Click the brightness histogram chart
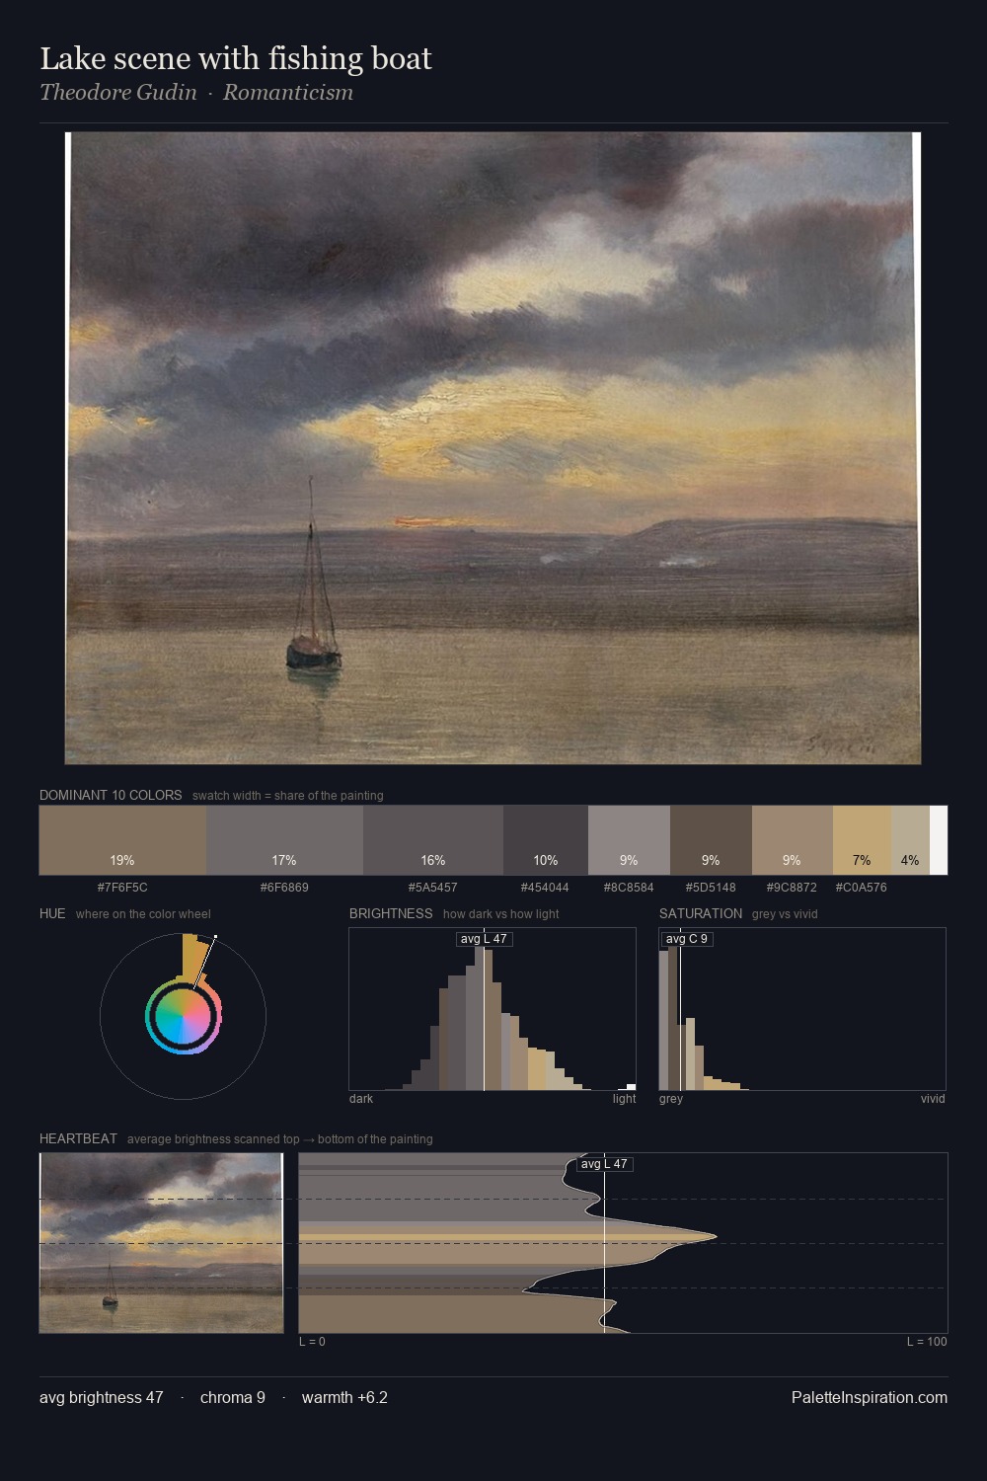 tap(493, 1009)
